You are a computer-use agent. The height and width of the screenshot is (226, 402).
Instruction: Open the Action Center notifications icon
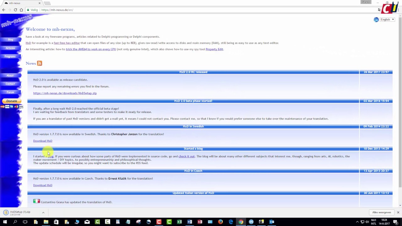click(396, 222)
